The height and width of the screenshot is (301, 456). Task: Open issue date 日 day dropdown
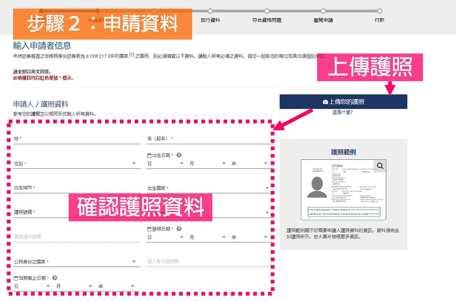coord(165,237)
